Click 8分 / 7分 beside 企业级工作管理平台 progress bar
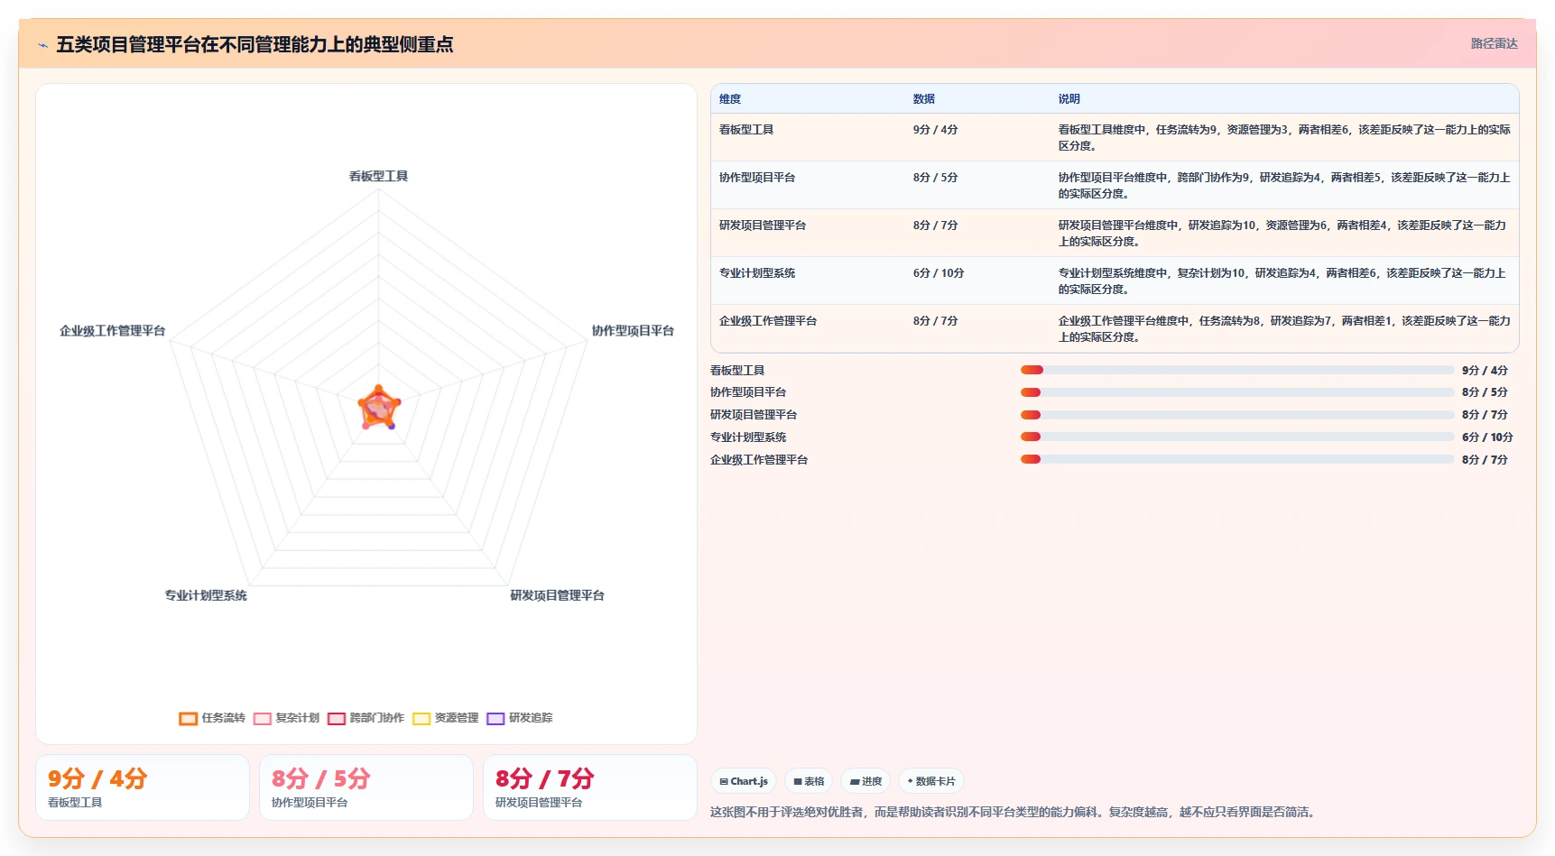Viewport: 1555px width, 856px height. coord(1485,460)
